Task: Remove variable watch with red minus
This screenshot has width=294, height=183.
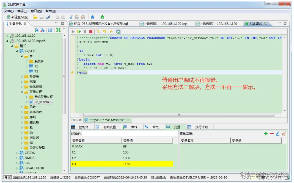Action: point(272,133)
